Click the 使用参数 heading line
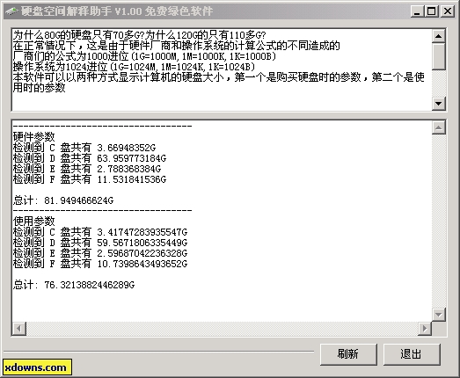The width and height of the screenshot is (460, 378). tap(34, 222)
